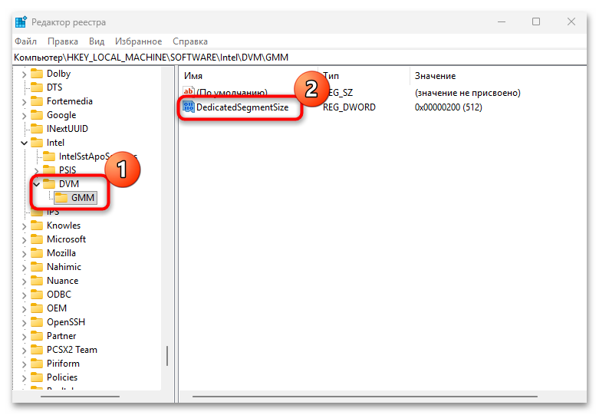
Task: Click the OpenSSH folder icon
Action: pyautogui.click(x=37, y=322)
